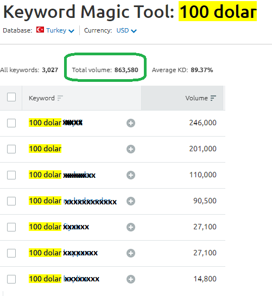Open the plain '100 dolar' keyword link

click(45, 149)
